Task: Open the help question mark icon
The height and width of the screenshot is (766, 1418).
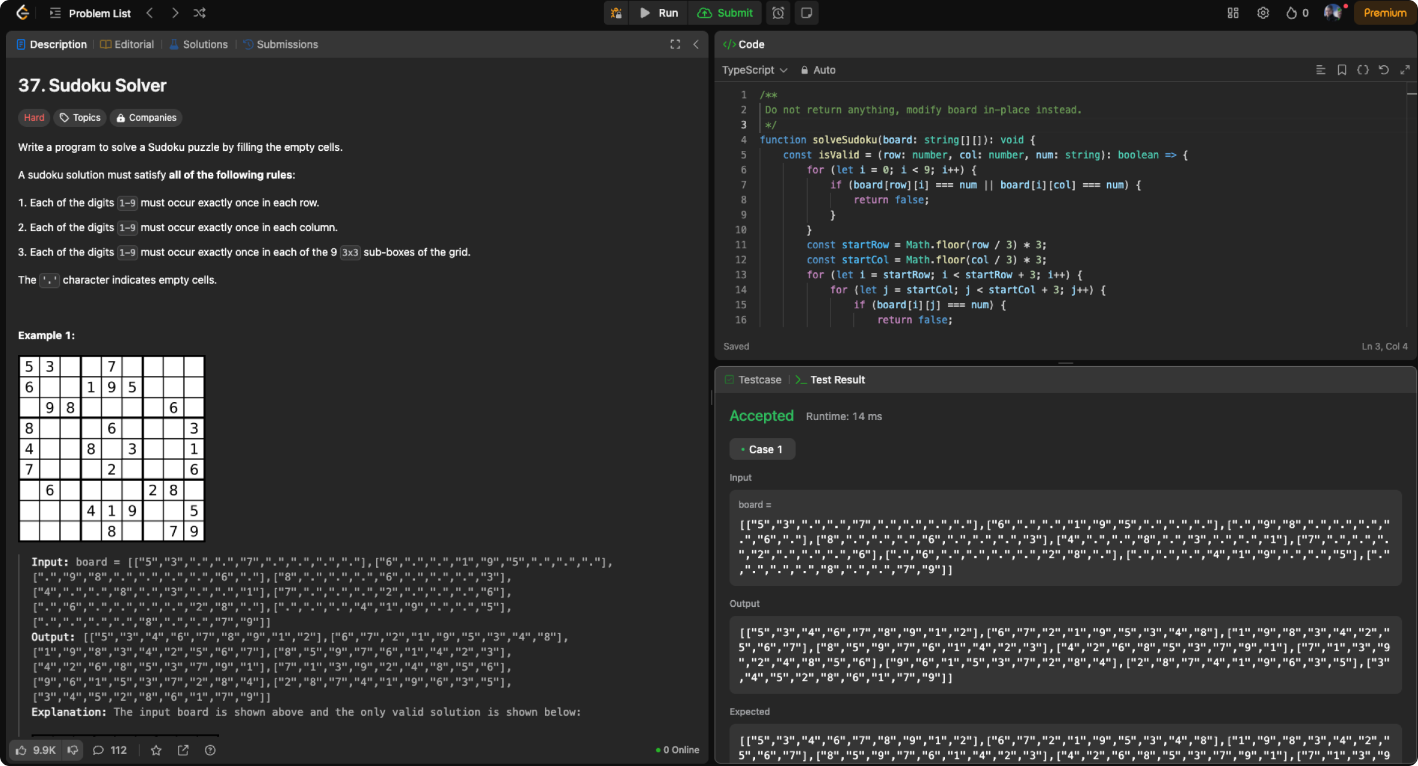Action: point(210,750)
